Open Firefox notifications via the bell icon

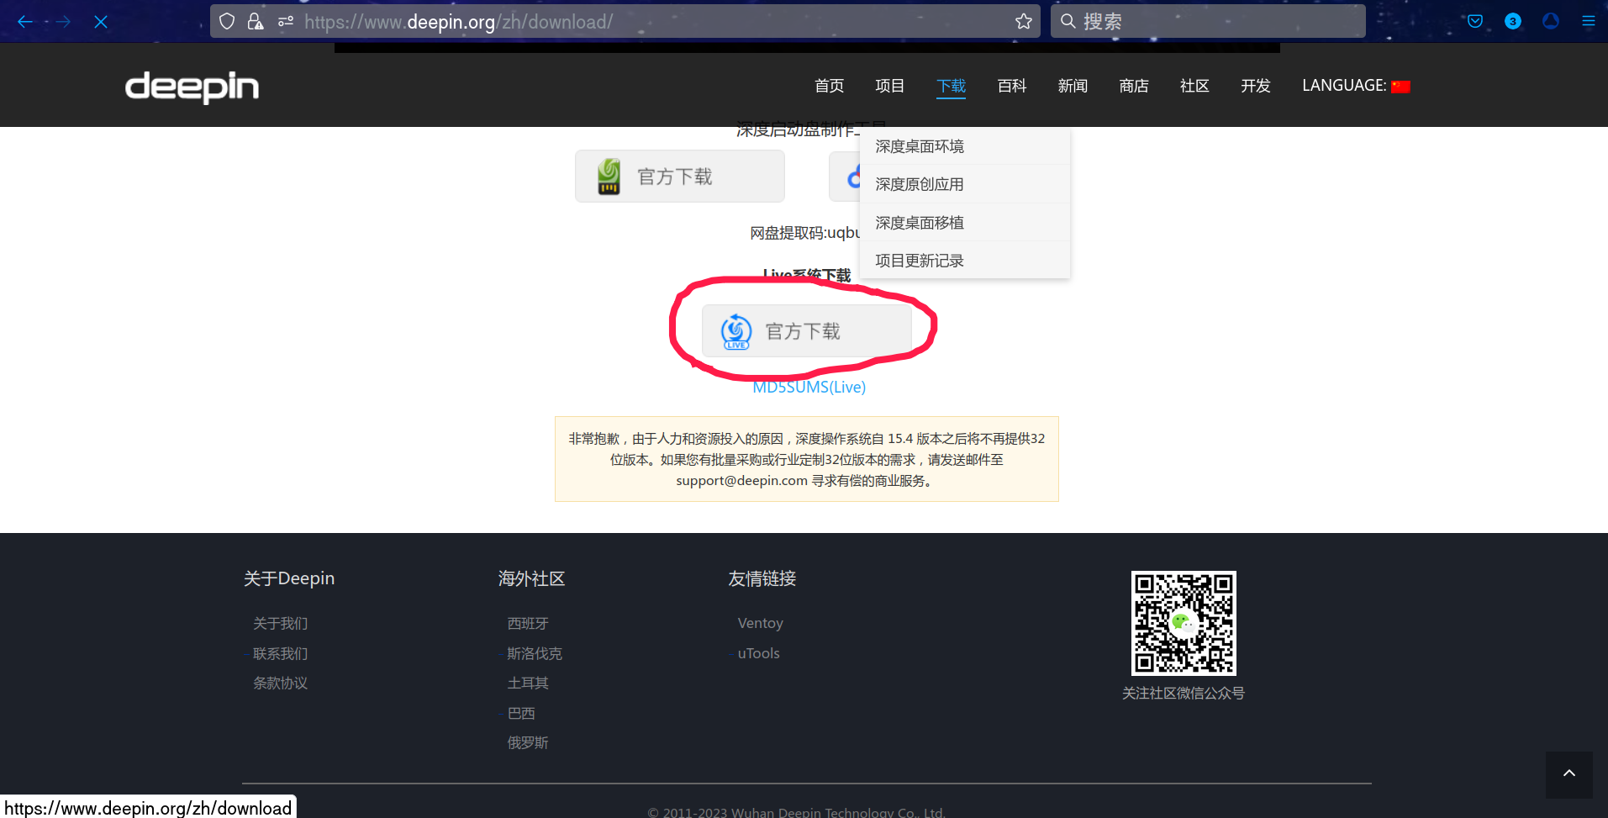point(1549,21)
